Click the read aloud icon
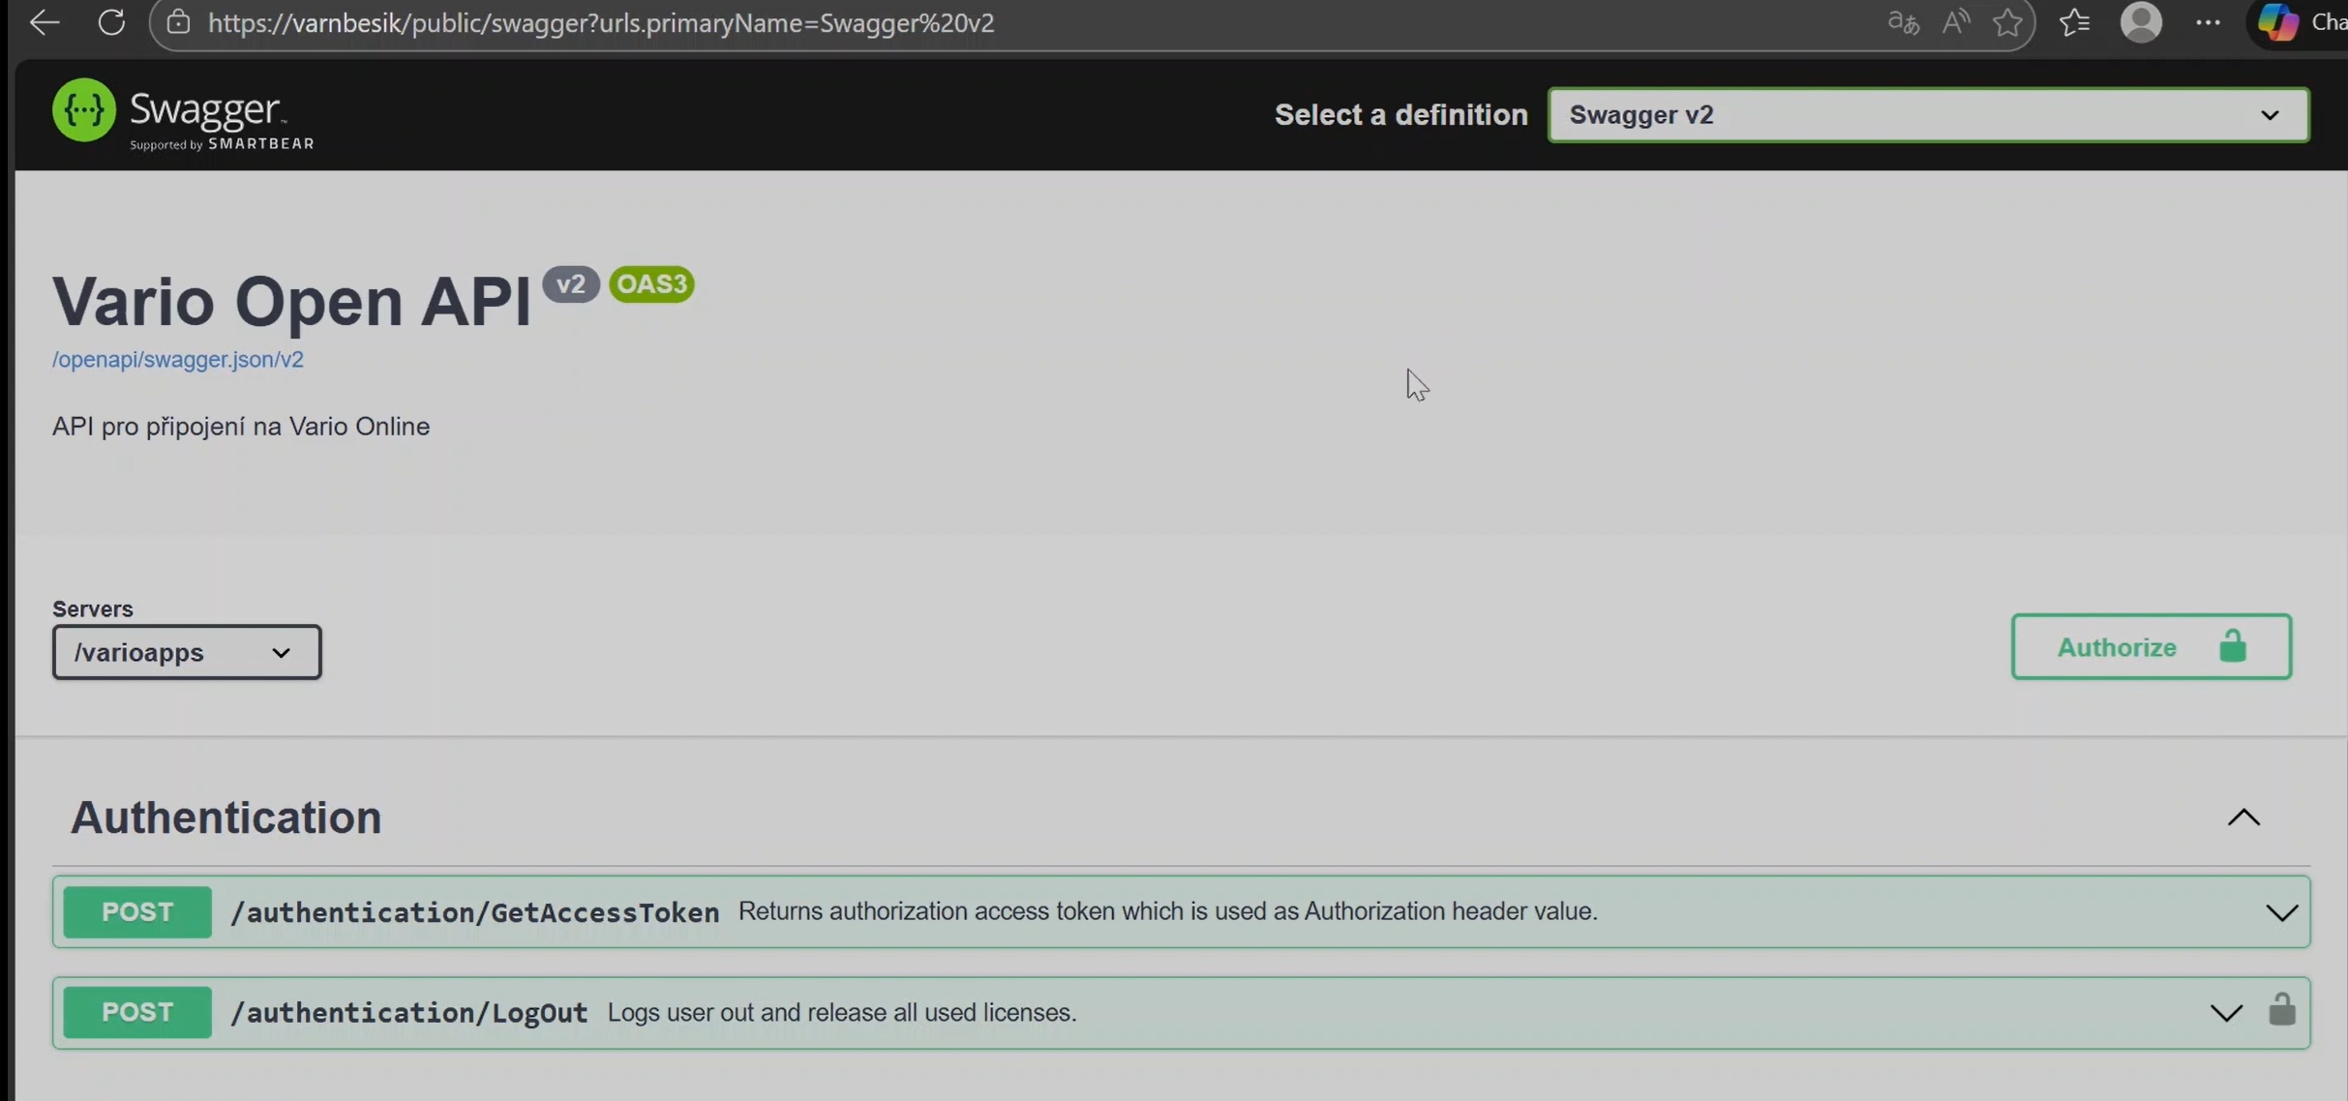2348x1101 pixels. click(x=1955, y=22)
